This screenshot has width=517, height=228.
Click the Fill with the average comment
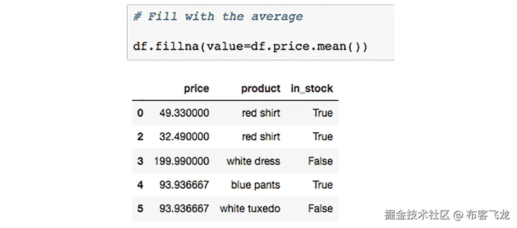[218, 17]
